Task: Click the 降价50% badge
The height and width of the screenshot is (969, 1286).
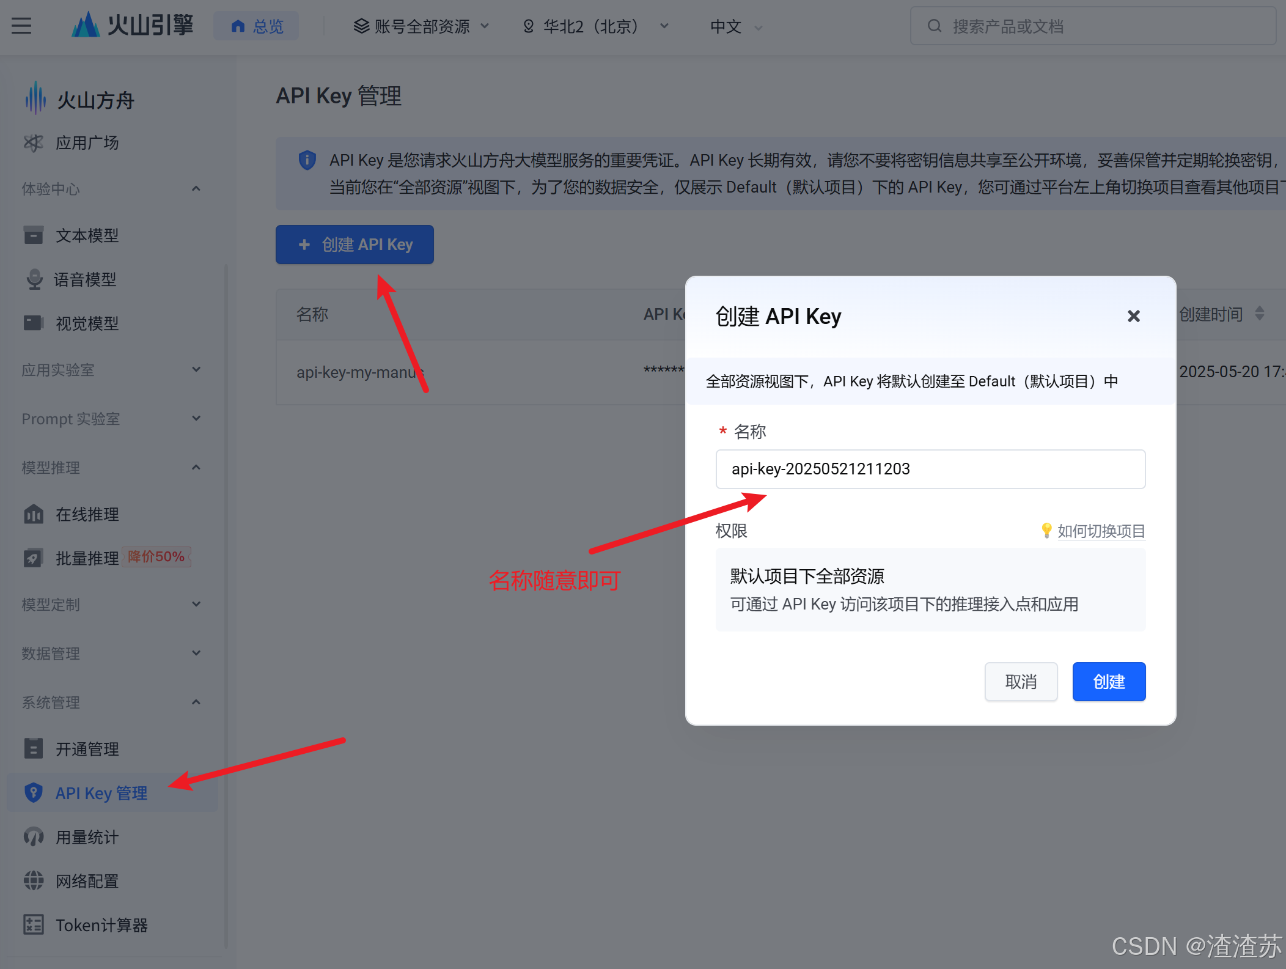Action: tap(156, 557)
